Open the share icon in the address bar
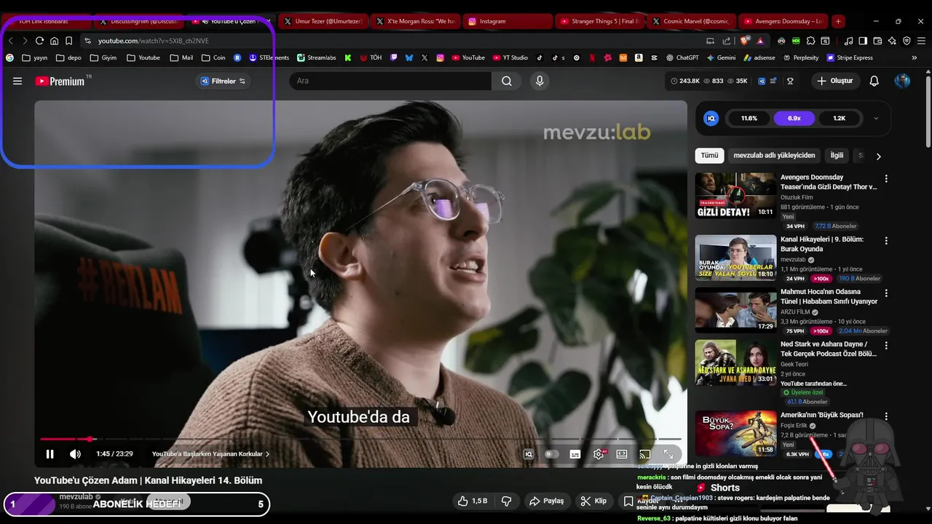The width and height of the screenshot is (932, 524). (727, 41)
